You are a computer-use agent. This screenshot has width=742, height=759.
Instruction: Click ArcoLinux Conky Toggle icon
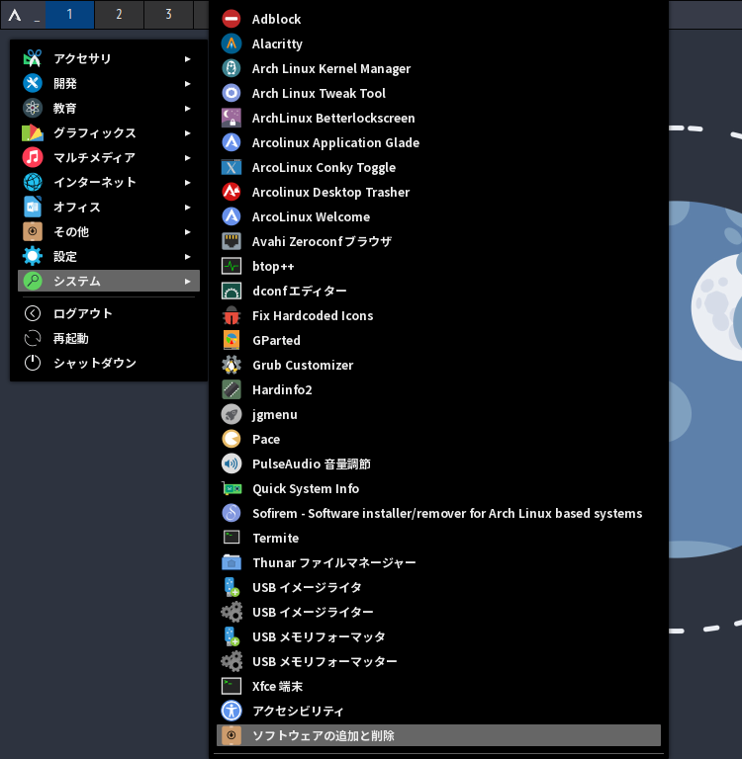(x=232, y=167)
